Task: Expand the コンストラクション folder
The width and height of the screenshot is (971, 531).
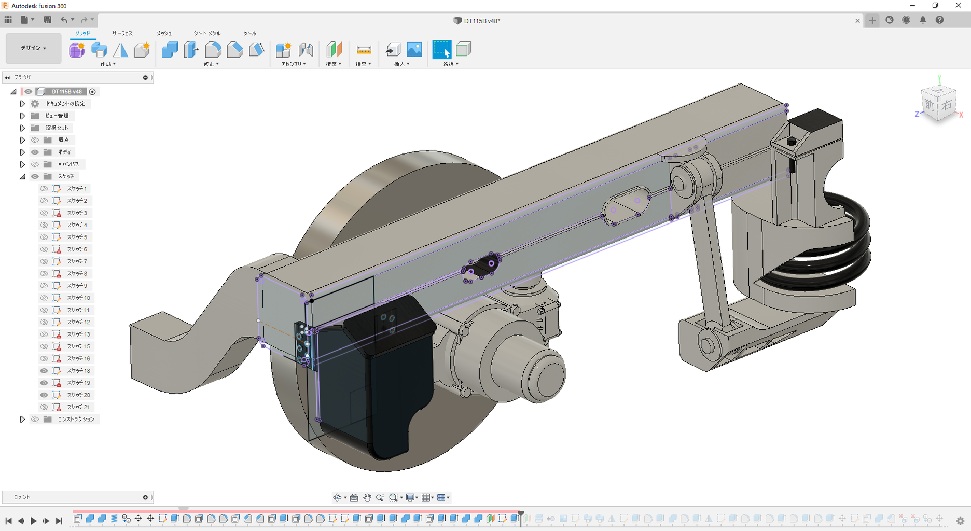Action: 22,420
